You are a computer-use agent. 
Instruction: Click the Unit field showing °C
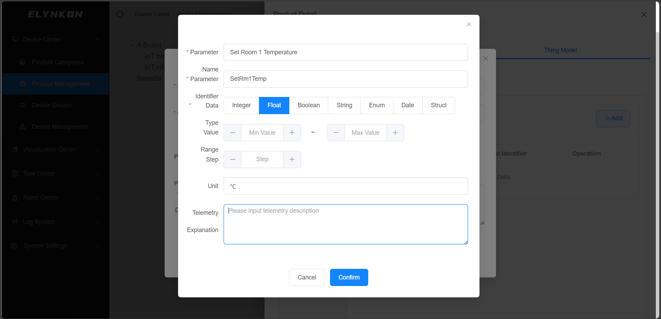(345, 186)
